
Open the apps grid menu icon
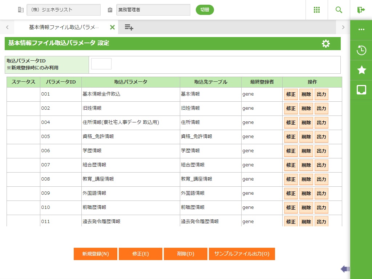coord(316,10)
